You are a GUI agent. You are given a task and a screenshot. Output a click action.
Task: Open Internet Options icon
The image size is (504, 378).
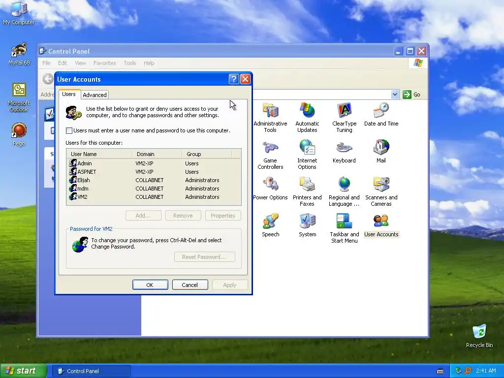pos(307,155)
